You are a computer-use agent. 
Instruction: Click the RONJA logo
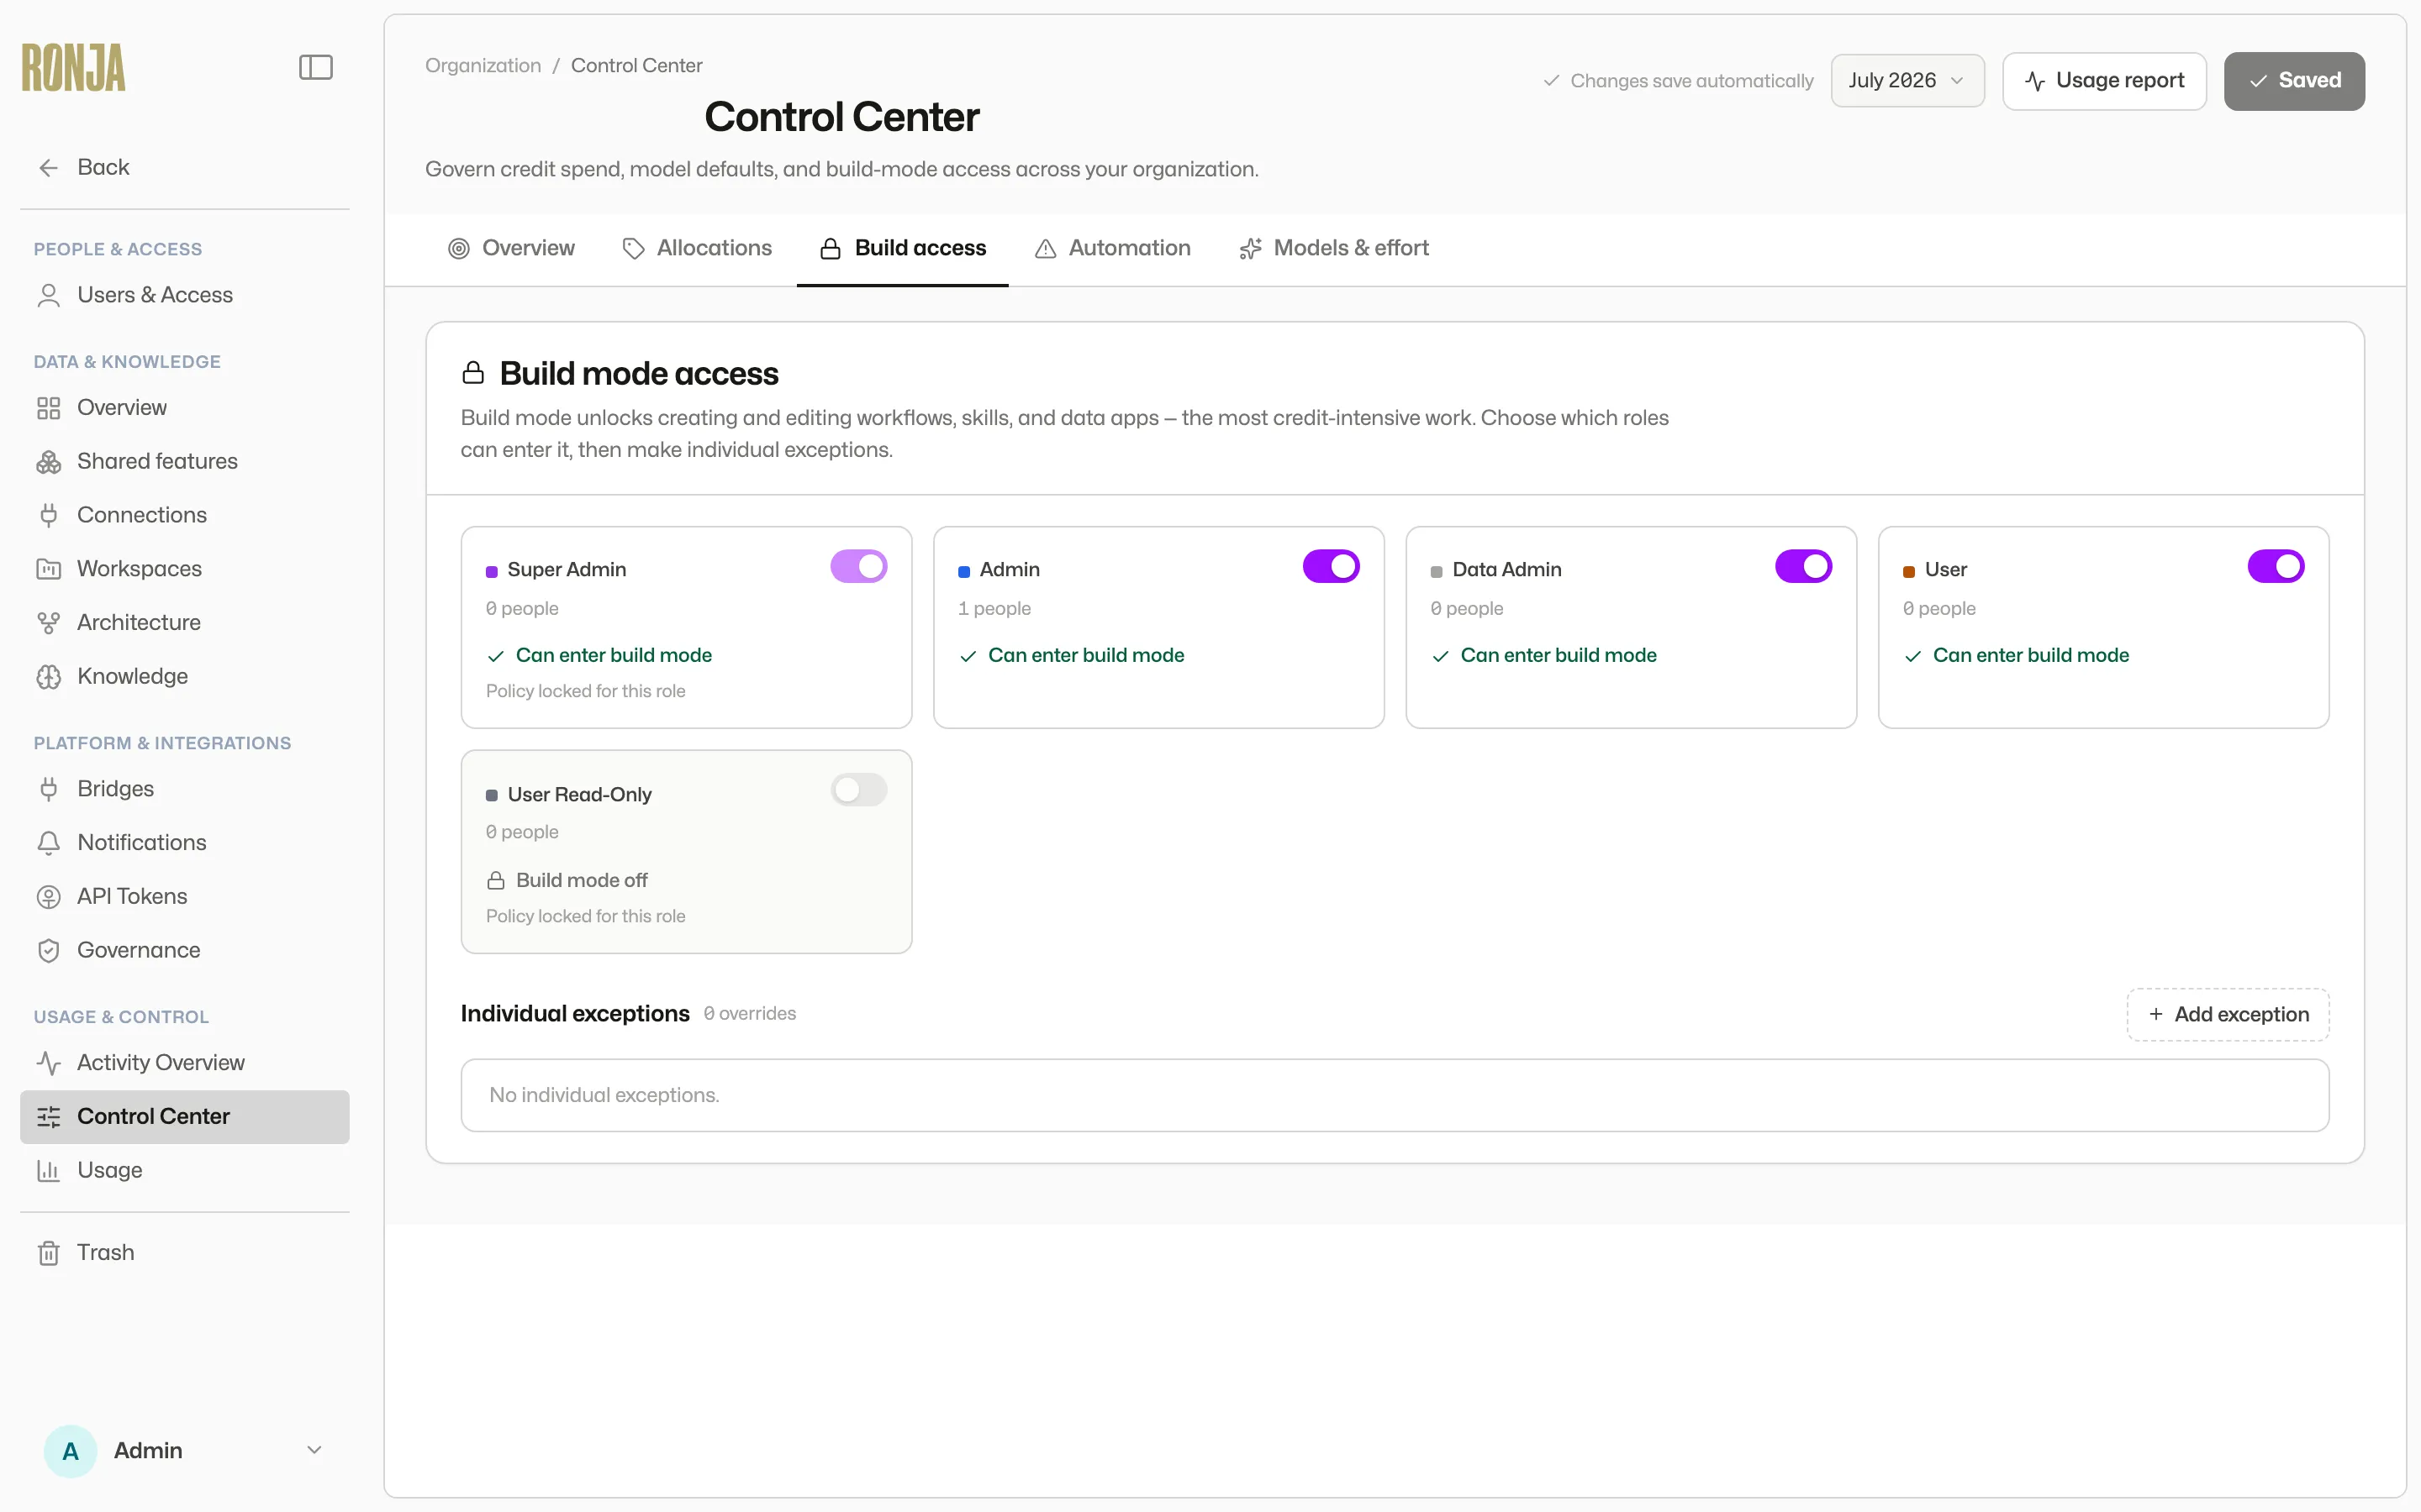pos(74,67)
